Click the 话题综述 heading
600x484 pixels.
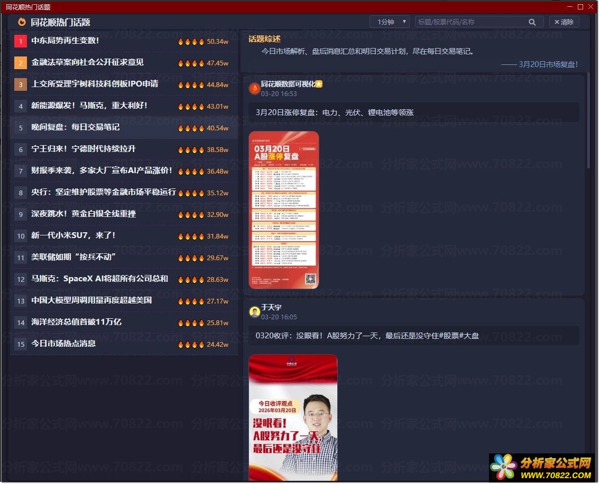[265, 39]
